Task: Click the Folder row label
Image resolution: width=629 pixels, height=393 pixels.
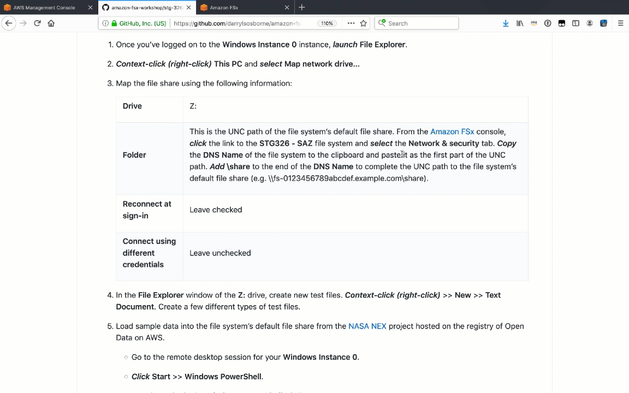Action: click(x=134, y=155)
